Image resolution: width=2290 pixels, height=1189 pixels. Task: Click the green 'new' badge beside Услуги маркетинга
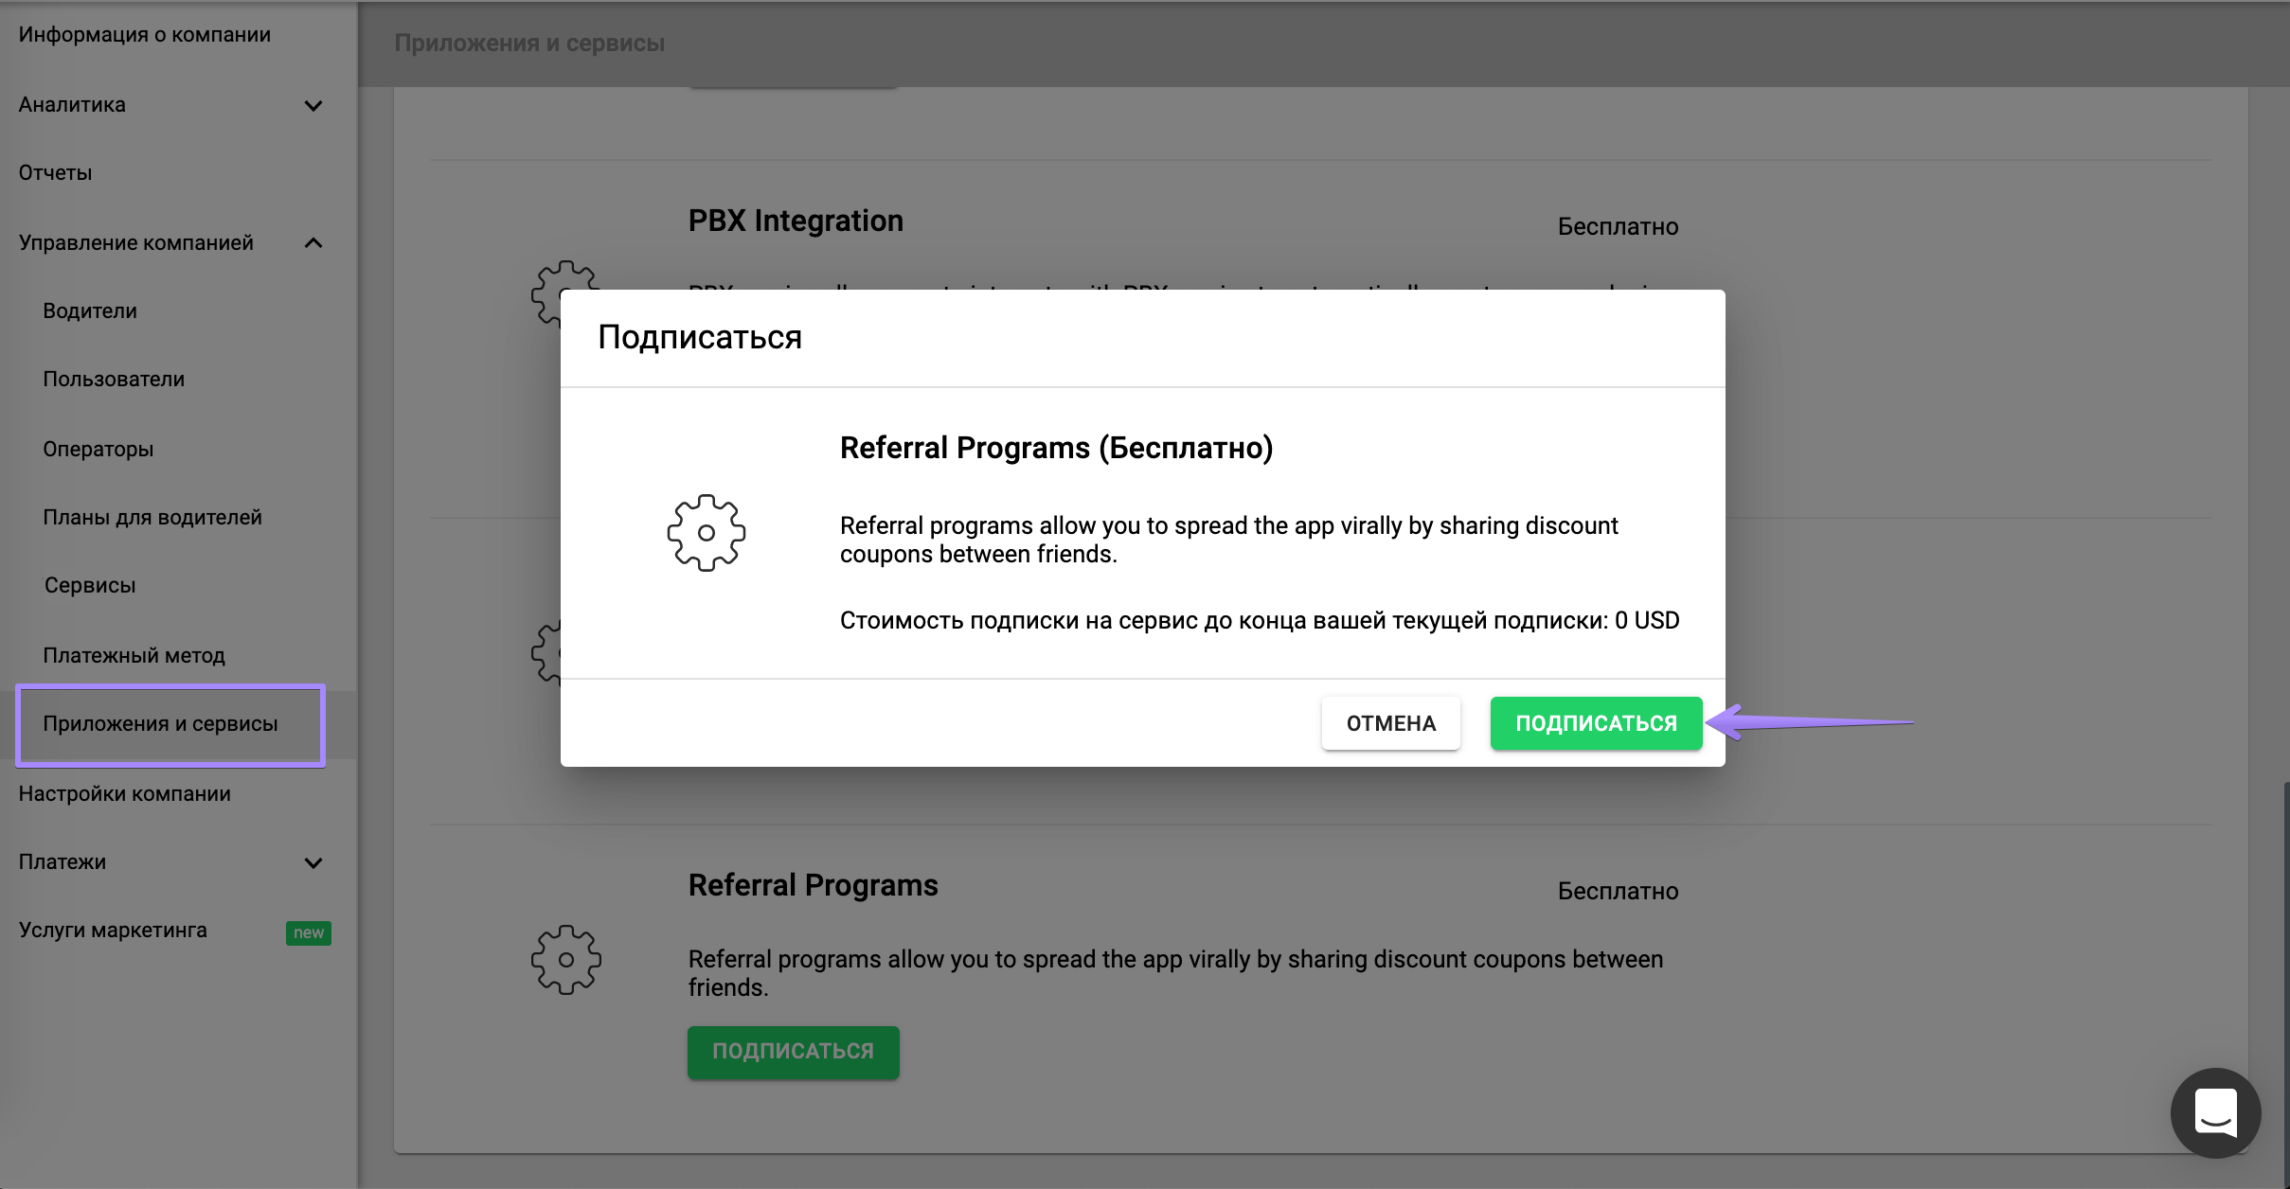(x=308, y=932)
